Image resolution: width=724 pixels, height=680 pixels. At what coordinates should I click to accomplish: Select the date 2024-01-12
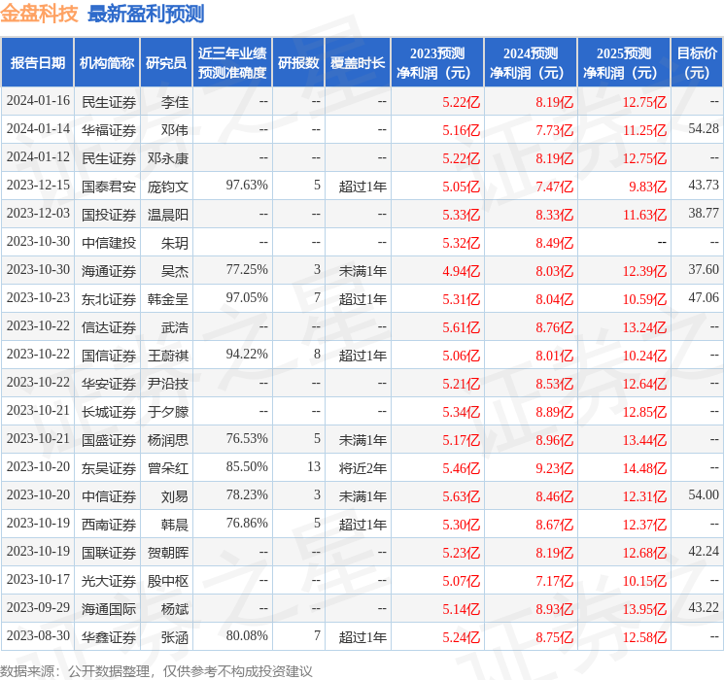pyautogui.click(x=38, y=157)
